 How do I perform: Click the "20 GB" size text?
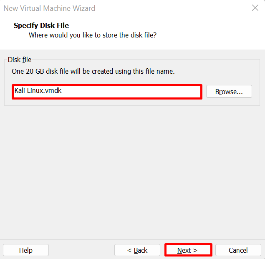point(35,71)
